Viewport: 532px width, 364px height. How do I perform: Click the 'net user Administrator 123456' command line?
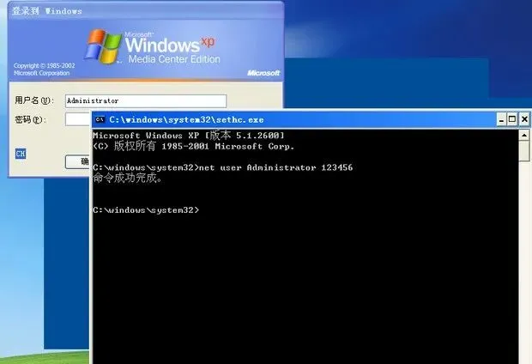222,167
